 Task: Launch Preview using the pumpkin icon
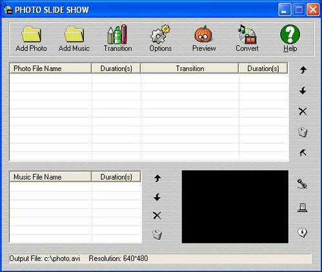pos(204,39)
